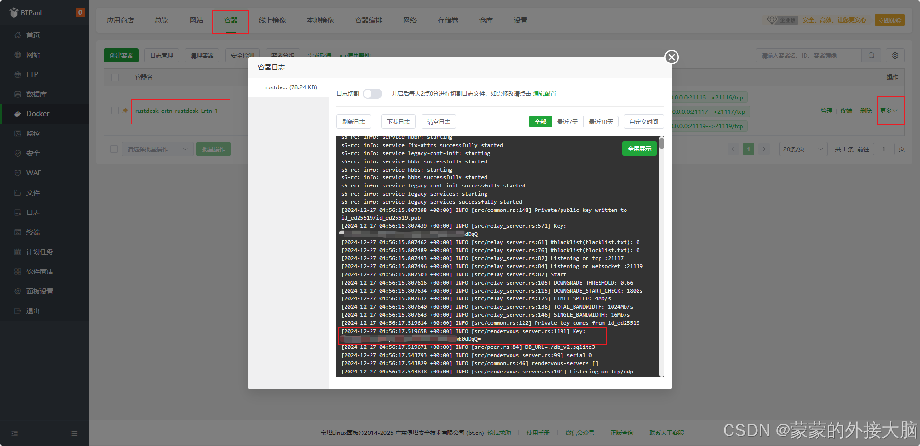This screenshot has width=920, height=446.
Task: Switch to the 容器 tab
Action: pos(231,20)
